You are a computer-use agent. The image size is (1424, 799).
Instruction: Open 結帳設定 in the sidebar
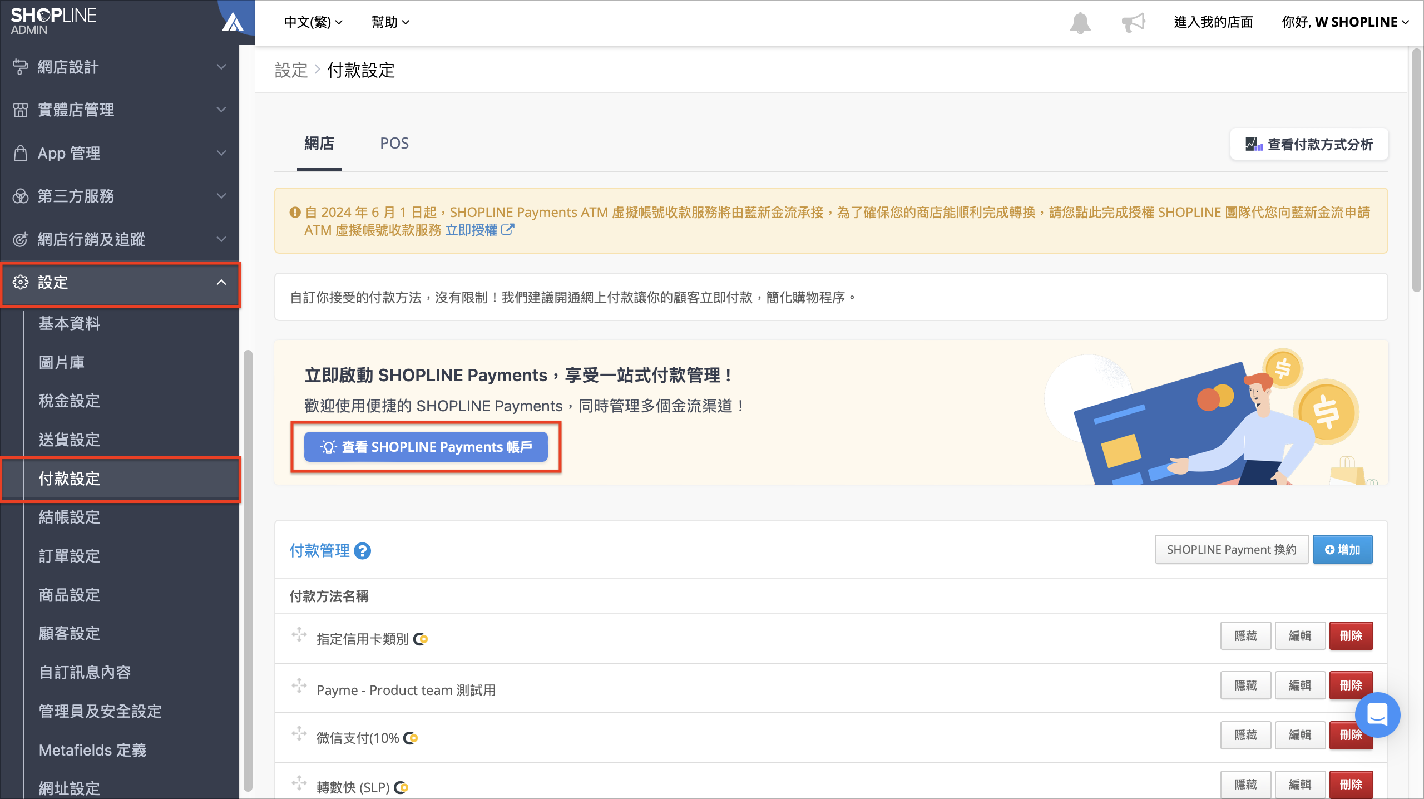[70, 517]
